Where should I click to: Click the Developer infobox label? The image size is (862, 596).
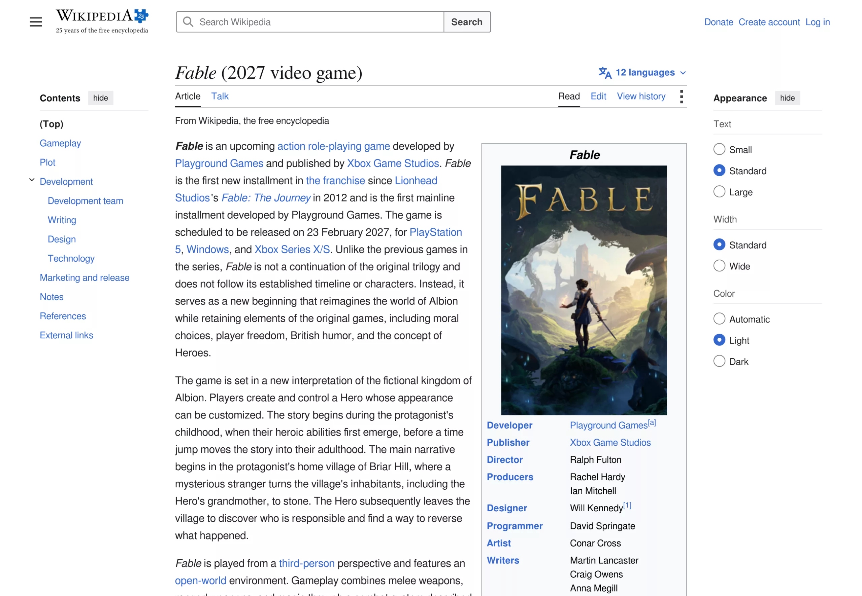pyautogui.click(x=509, y=425)
